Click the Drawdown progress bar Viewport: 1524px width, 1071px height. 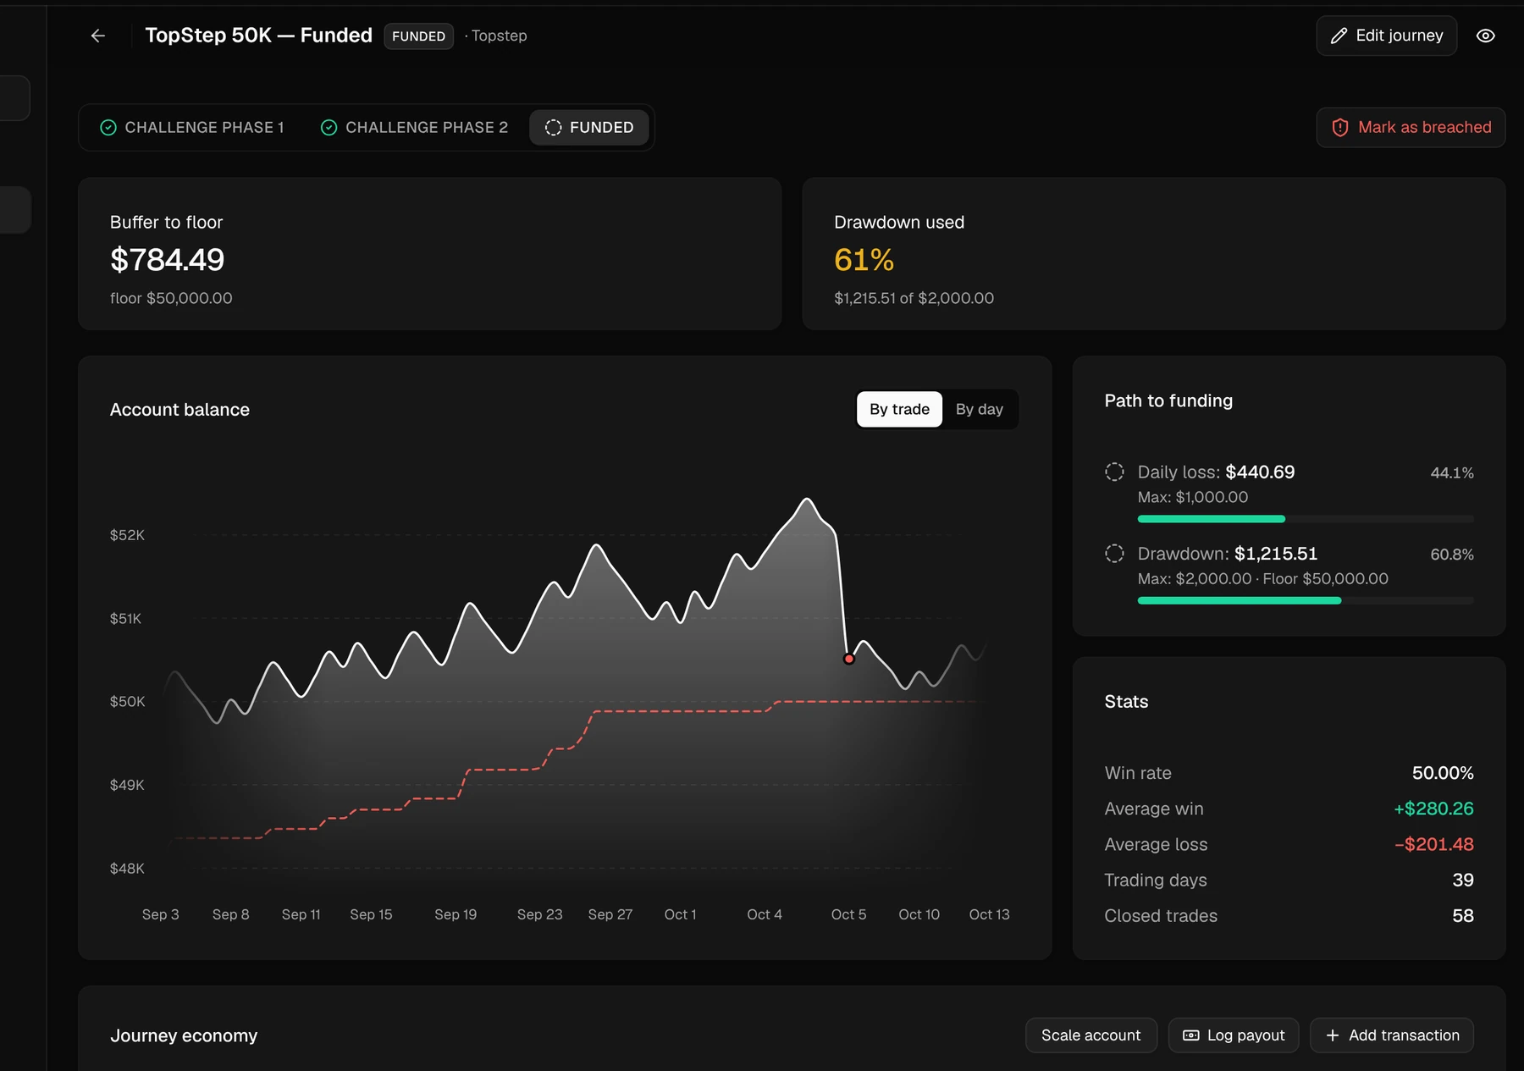click(1305, 600)
